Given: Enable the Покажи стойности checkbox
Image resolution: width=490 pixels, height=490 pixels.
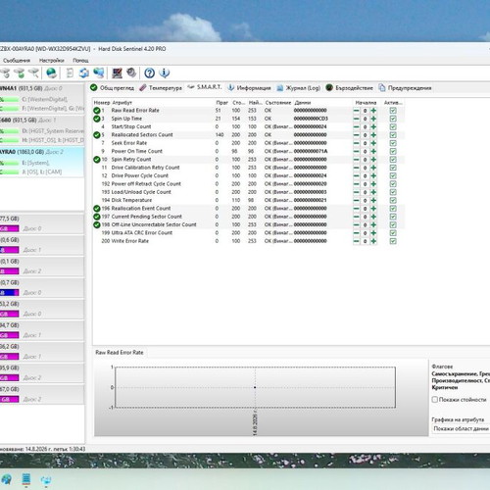Looking at the screenshot, I should click(435, 400).
